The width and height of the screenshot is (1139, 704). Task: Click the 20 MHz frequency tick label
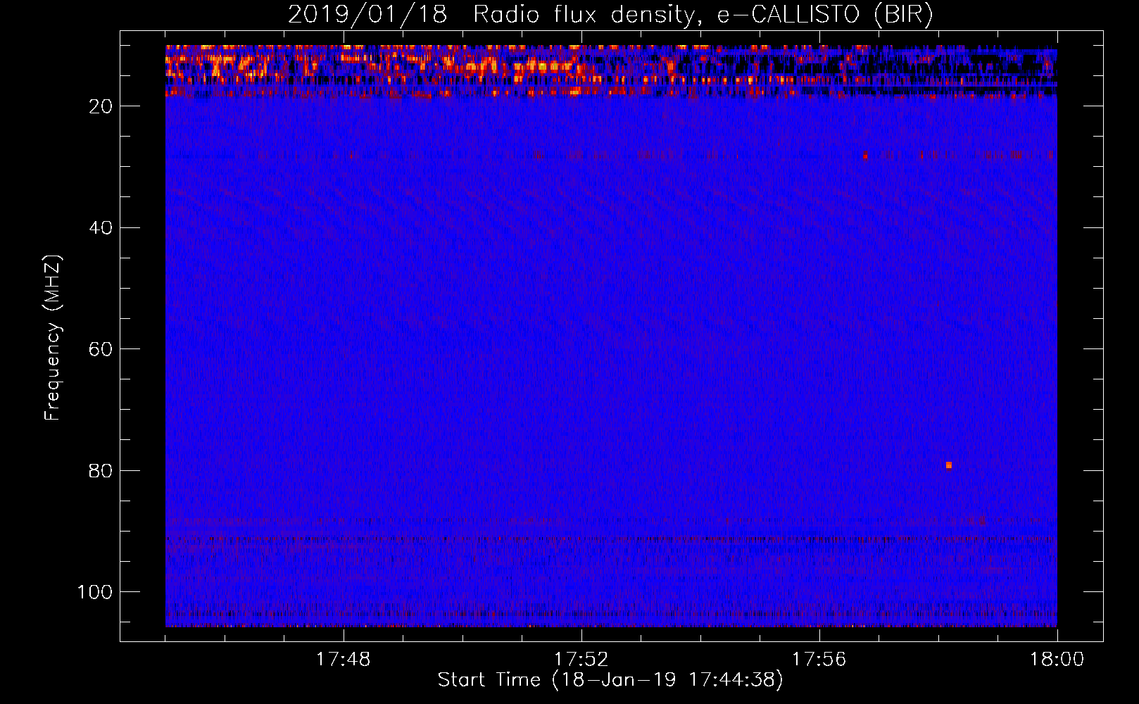(x=101, y=106)
